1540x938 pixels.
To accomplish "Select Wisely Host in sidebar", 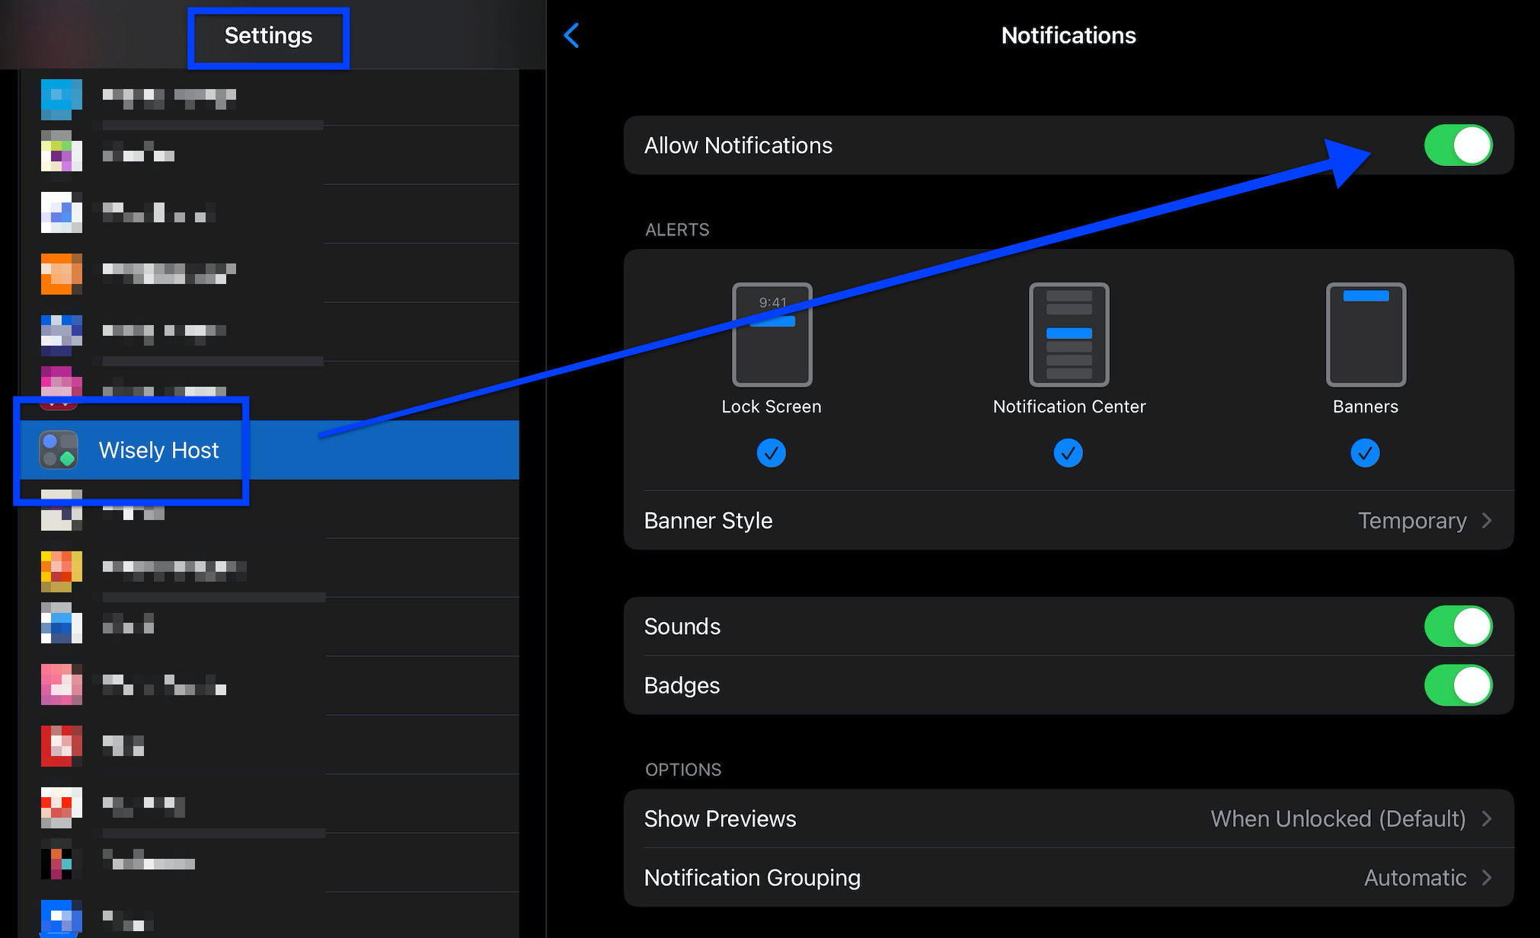I will click(270, 450).
